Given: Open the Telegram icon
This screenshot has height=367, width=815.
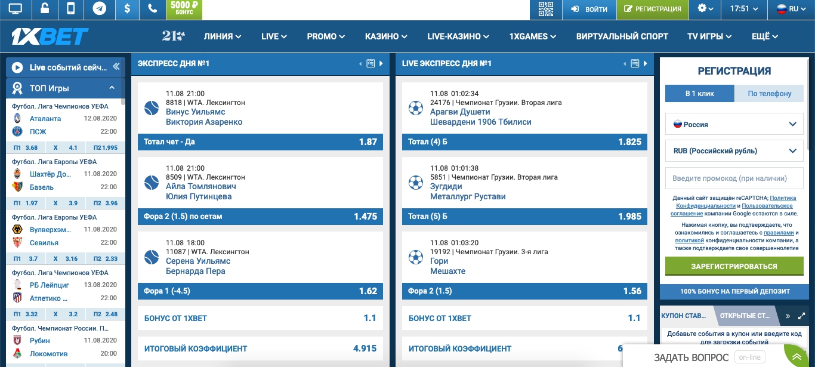Looking at the screenshot, I should (99, 9).
